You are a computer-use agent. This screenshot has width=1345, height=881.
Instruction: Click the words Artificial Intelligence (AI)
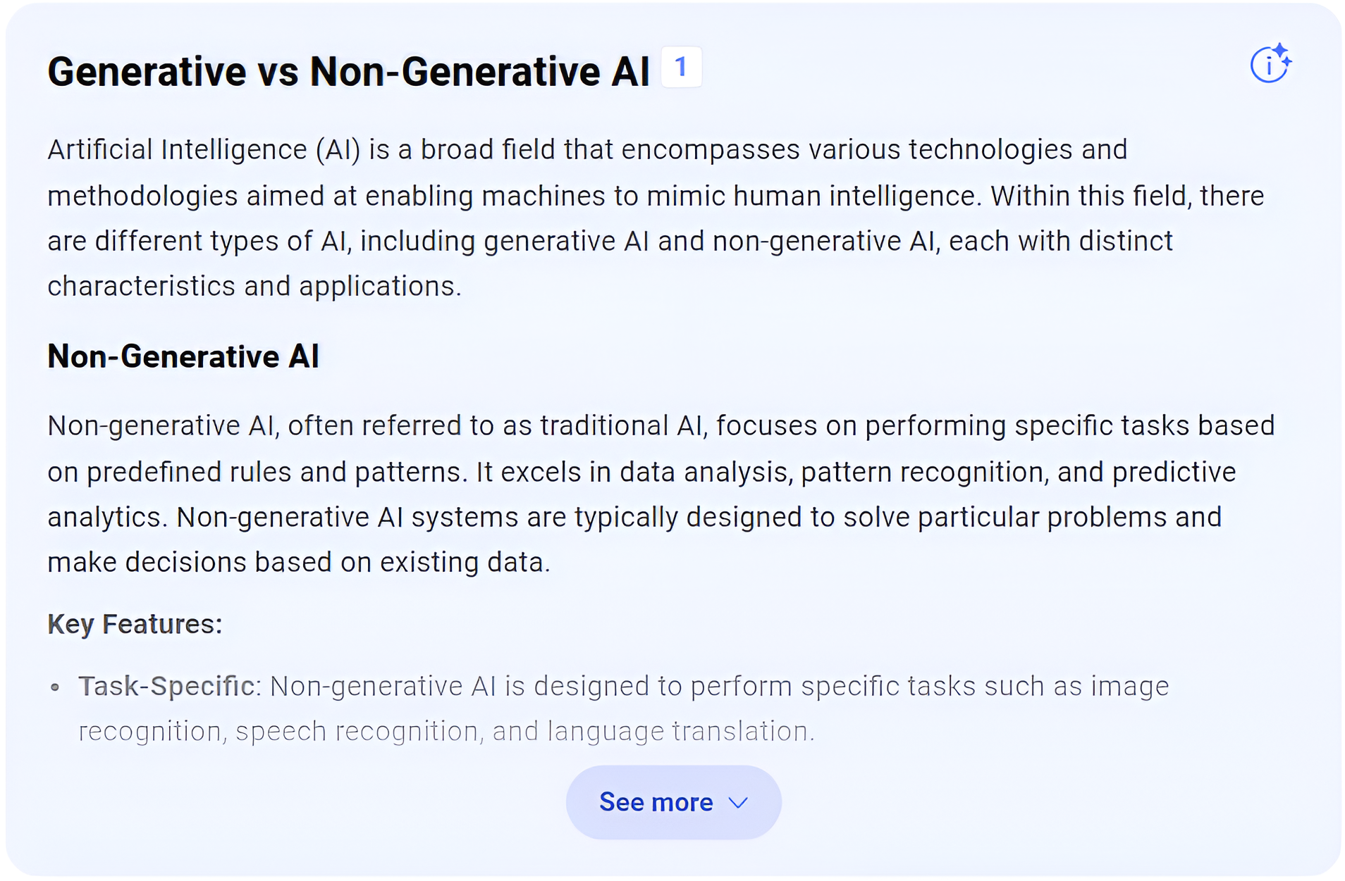point(204,150)
